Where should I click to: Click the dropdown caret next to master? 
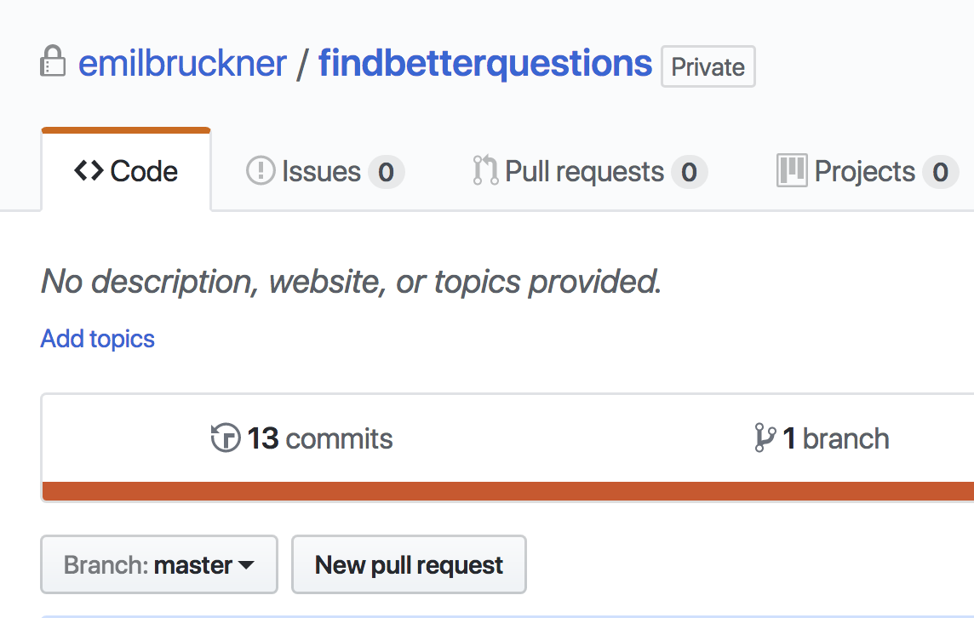pos(246,565)
